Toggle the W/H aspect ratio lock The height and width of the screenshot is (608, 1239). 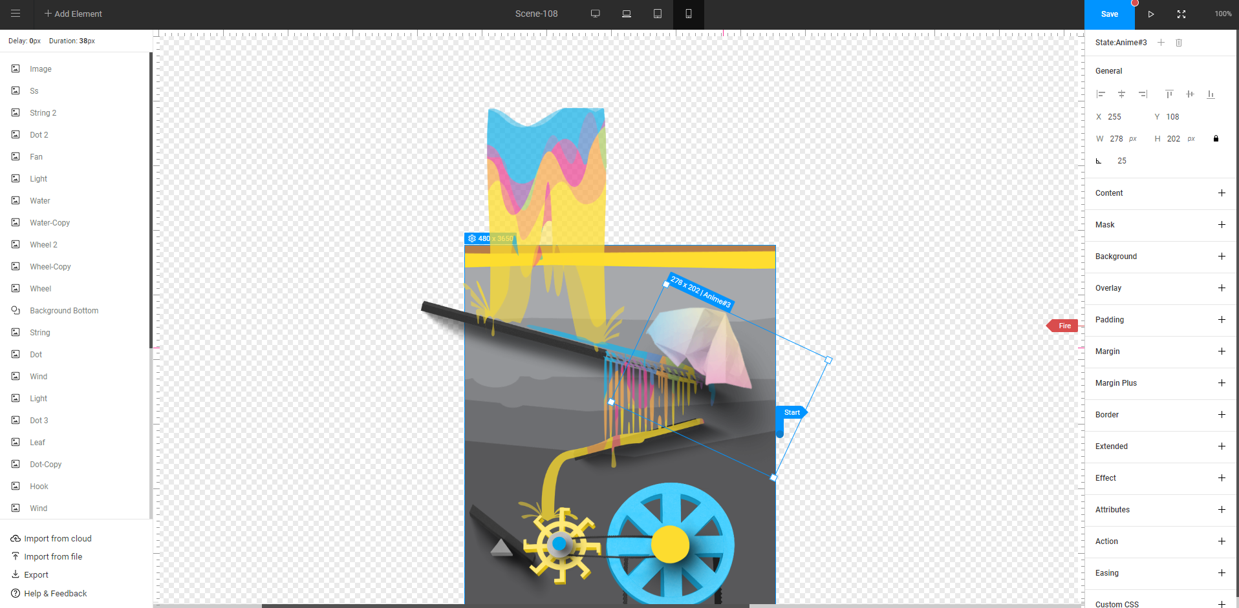(x=1215, y=138)
